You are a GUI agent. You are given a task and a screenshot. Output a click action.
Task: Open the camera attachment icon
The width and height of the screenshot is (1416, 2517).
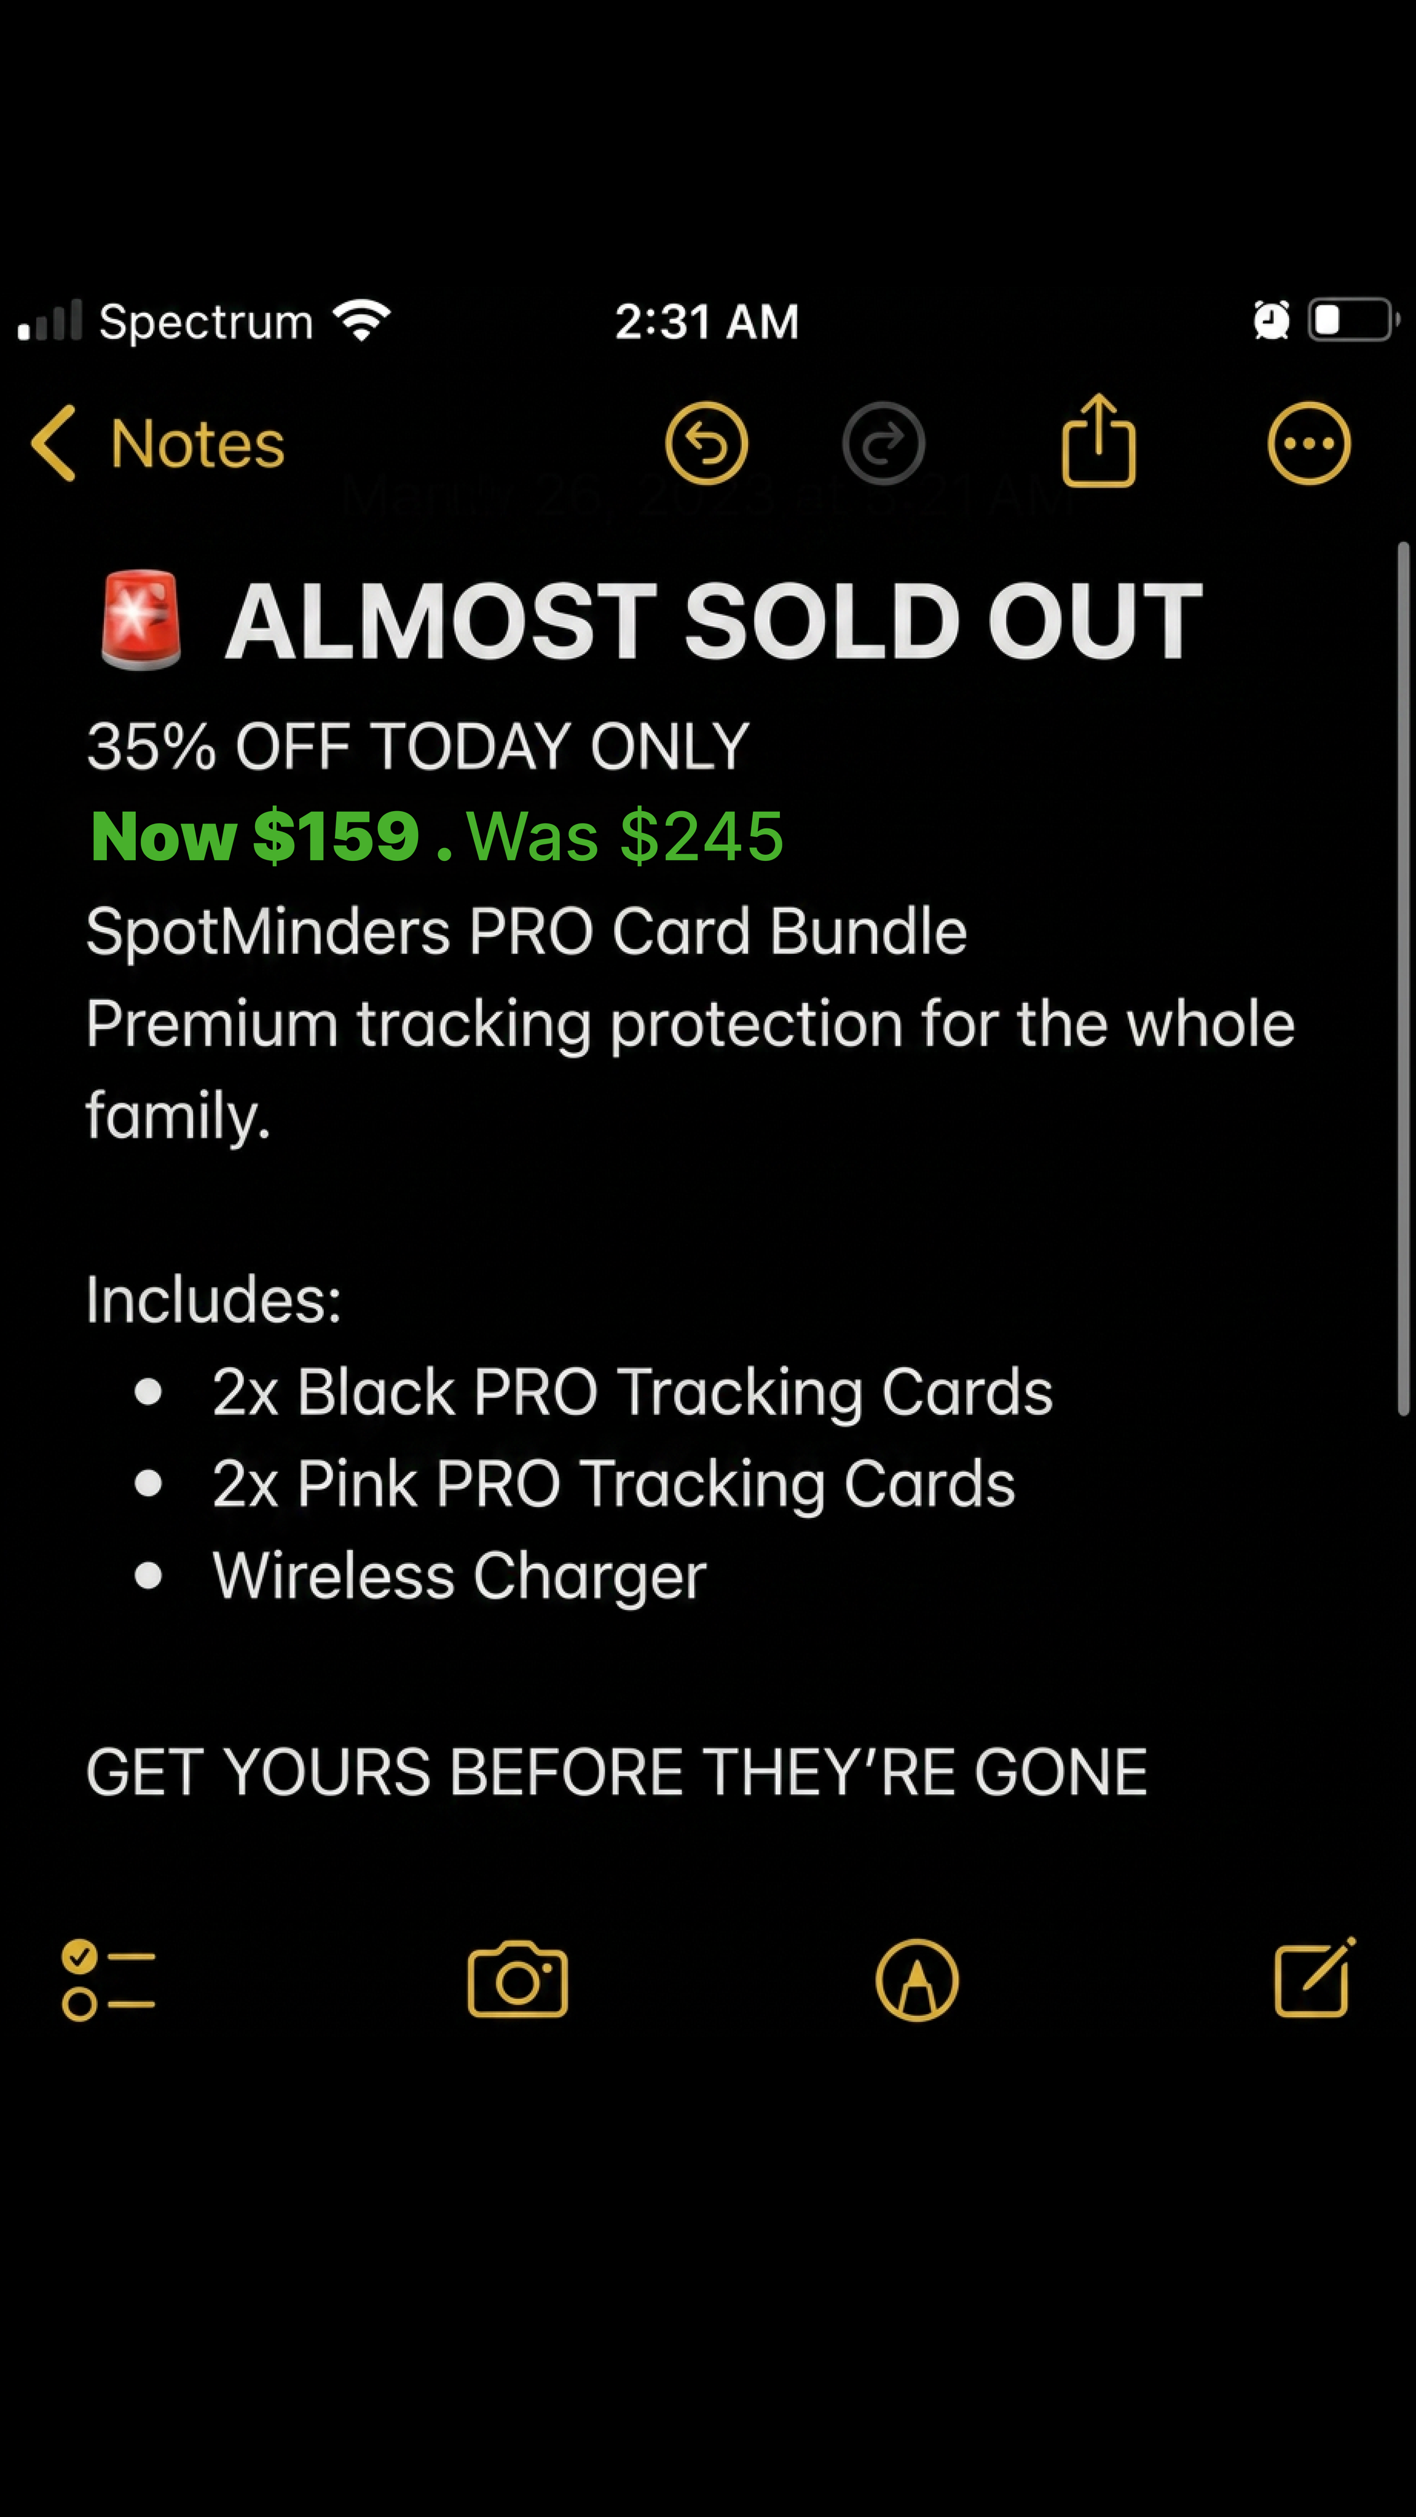click(x=518, y=1979)
